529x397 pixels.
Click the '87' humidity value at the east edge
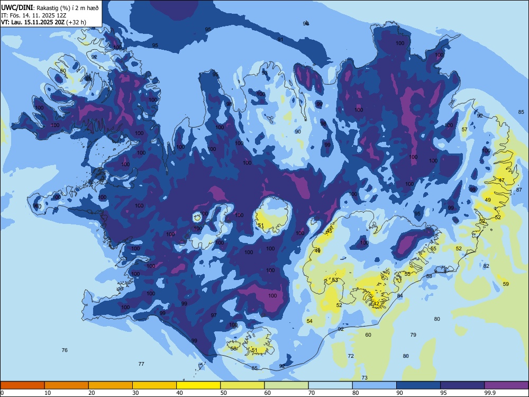519,190
